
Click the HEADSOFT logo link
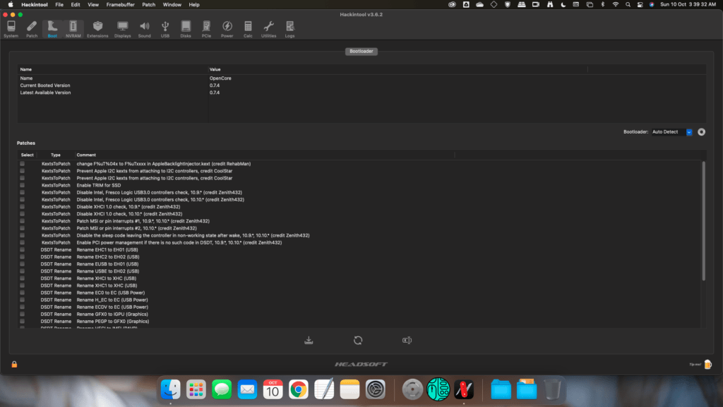[x=361, y=365]
